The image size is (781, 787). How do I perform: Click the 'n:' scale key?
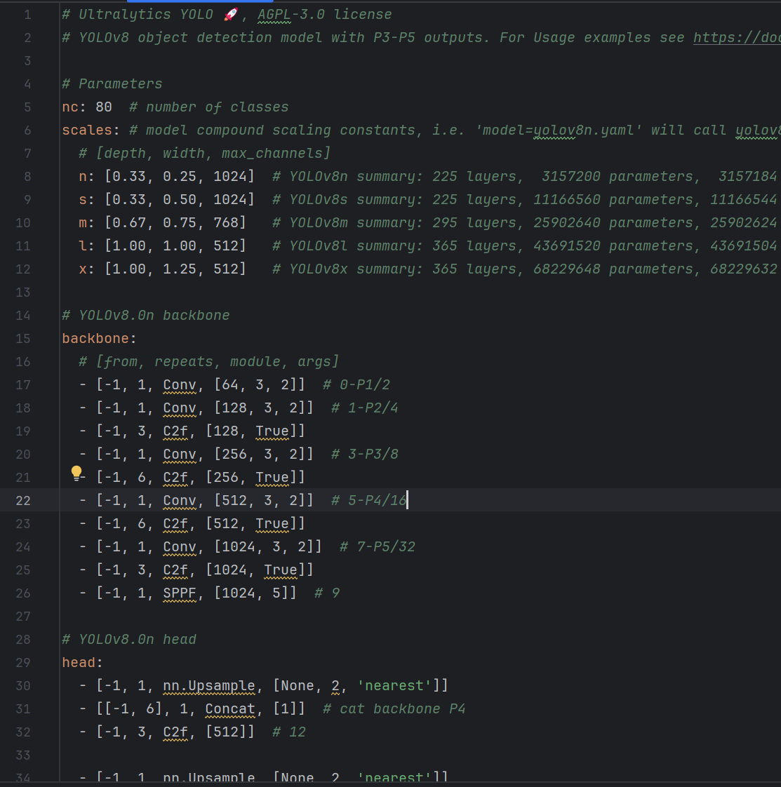tap(87, 176)
